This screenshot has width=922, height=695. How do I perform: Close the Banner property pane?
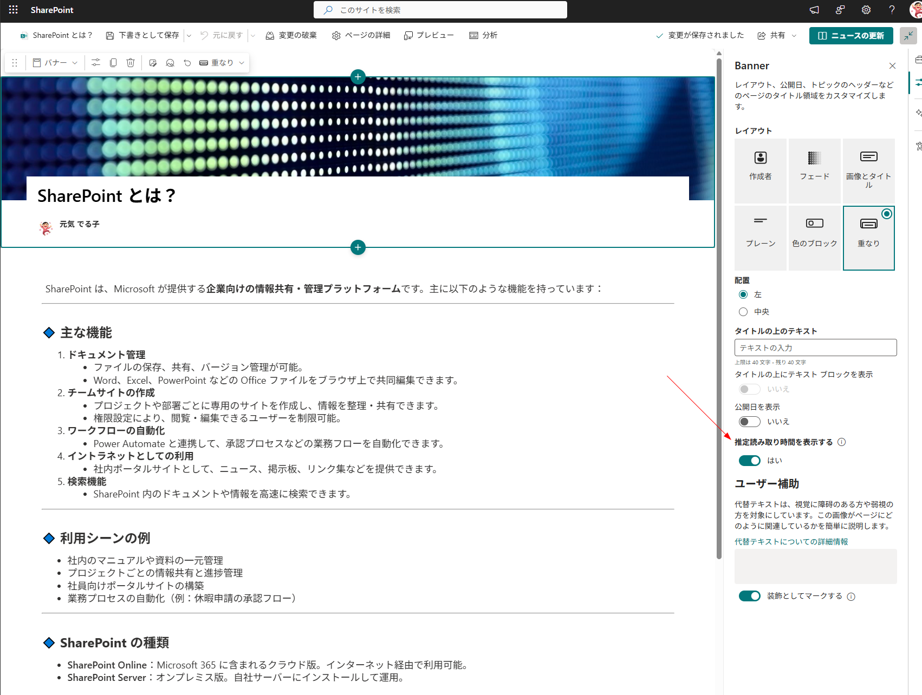point(892,66)
